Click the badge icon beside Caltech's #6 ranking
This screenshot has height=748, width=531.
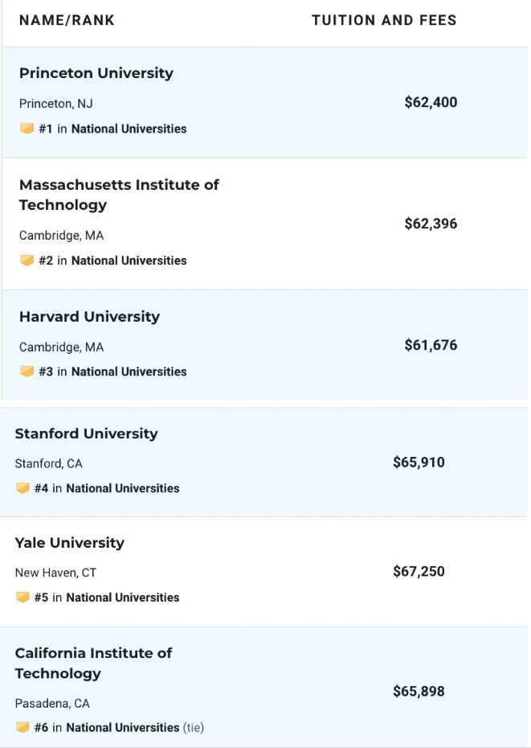coord(22,727)
